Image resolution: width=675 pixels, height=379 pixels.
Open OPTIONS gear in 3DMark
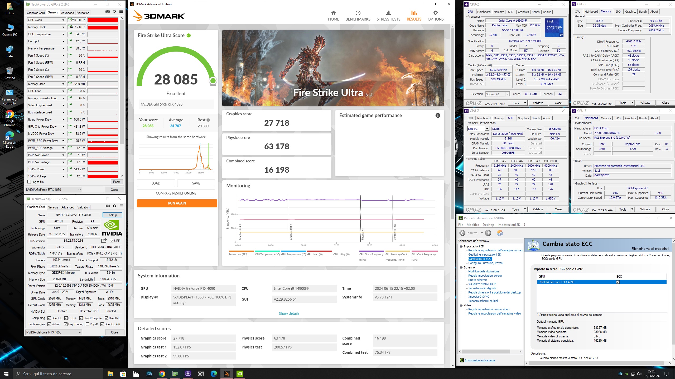pyautogui.click(x=436, y=16)
